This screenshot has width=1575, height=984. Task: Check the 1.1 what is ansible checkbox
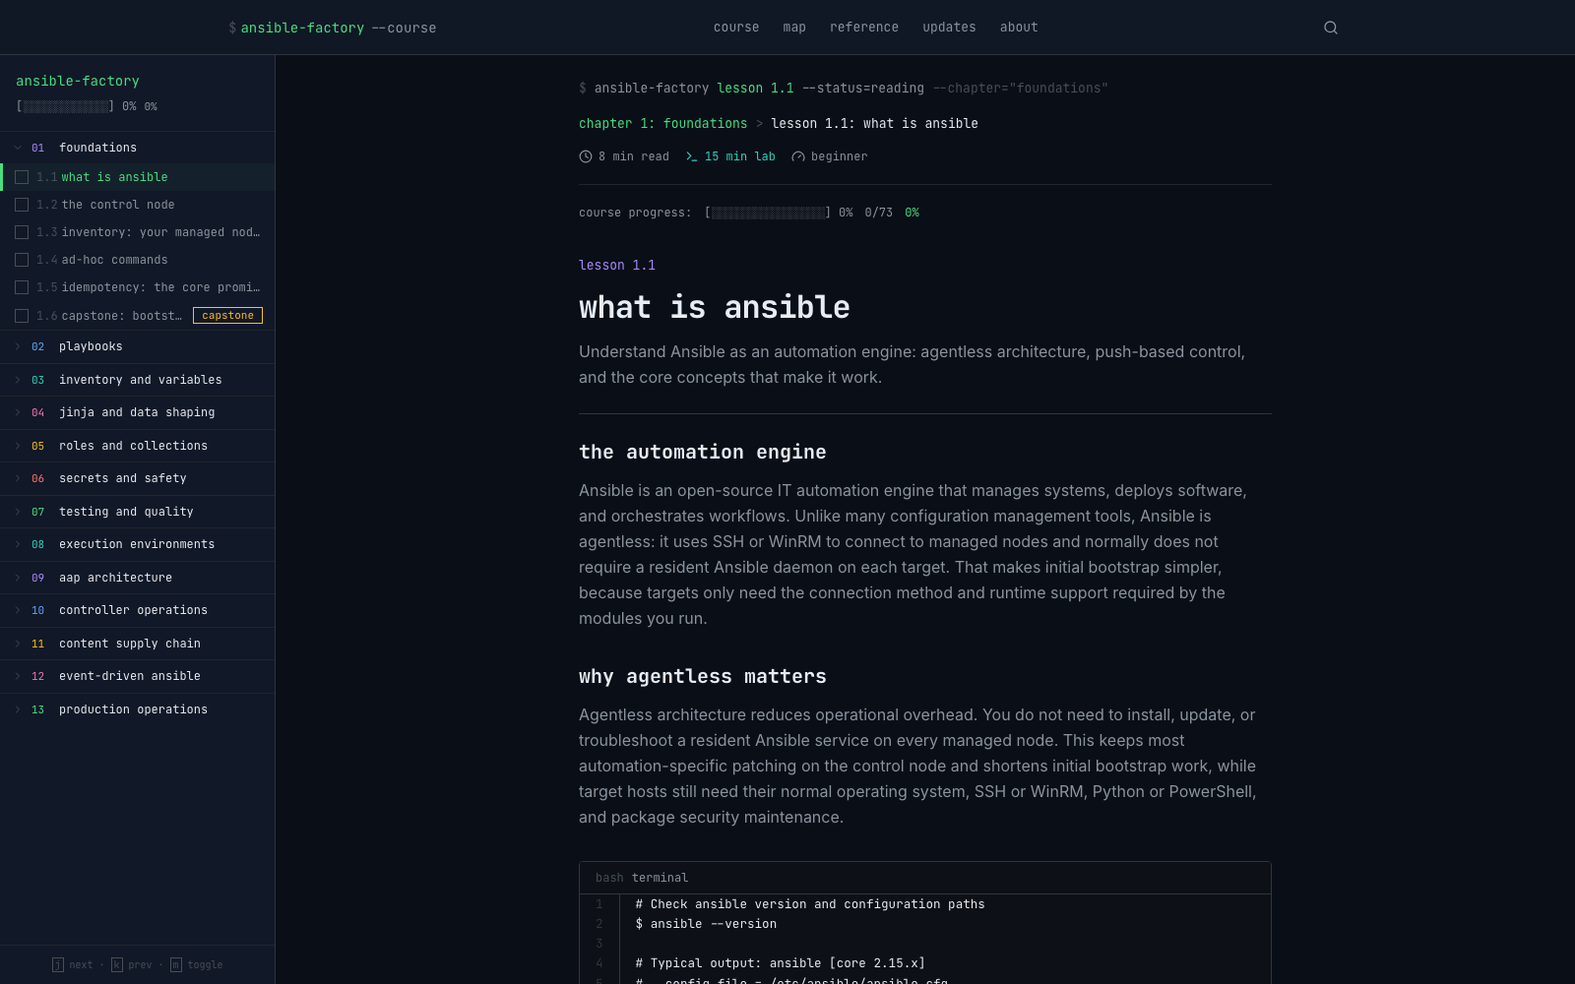22,177
